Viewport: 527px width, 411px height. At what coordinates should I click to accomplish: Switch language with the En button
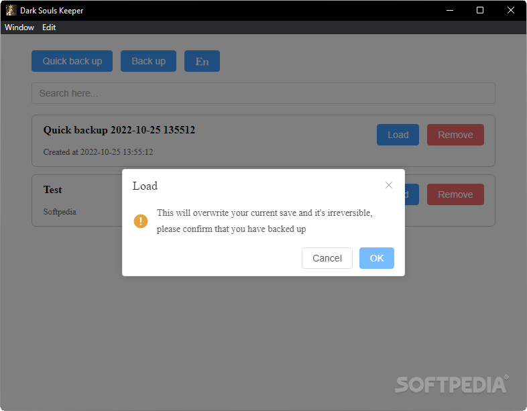[x=202, y=61]
